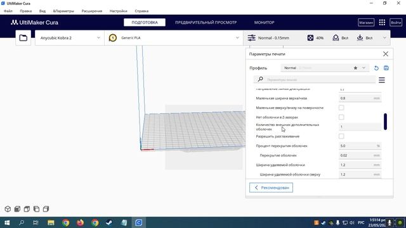
Task: Open Windows Start menu
Action: pos(7,222)
